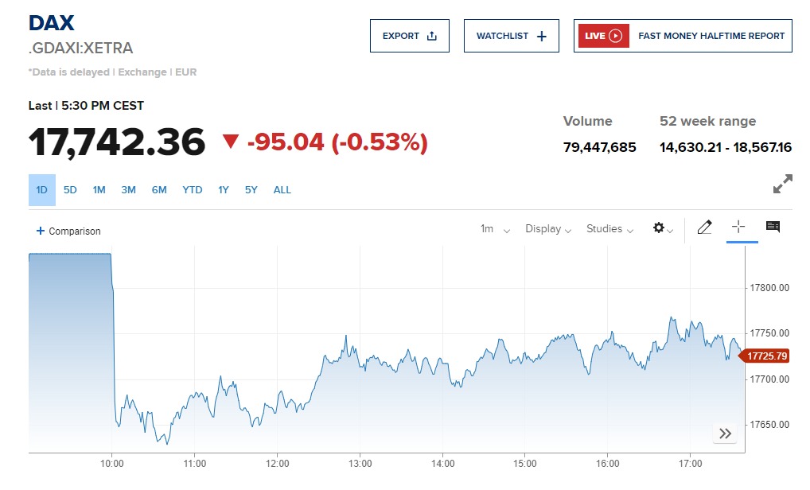Open the 1m interval dropdown

tap(495, 229)
